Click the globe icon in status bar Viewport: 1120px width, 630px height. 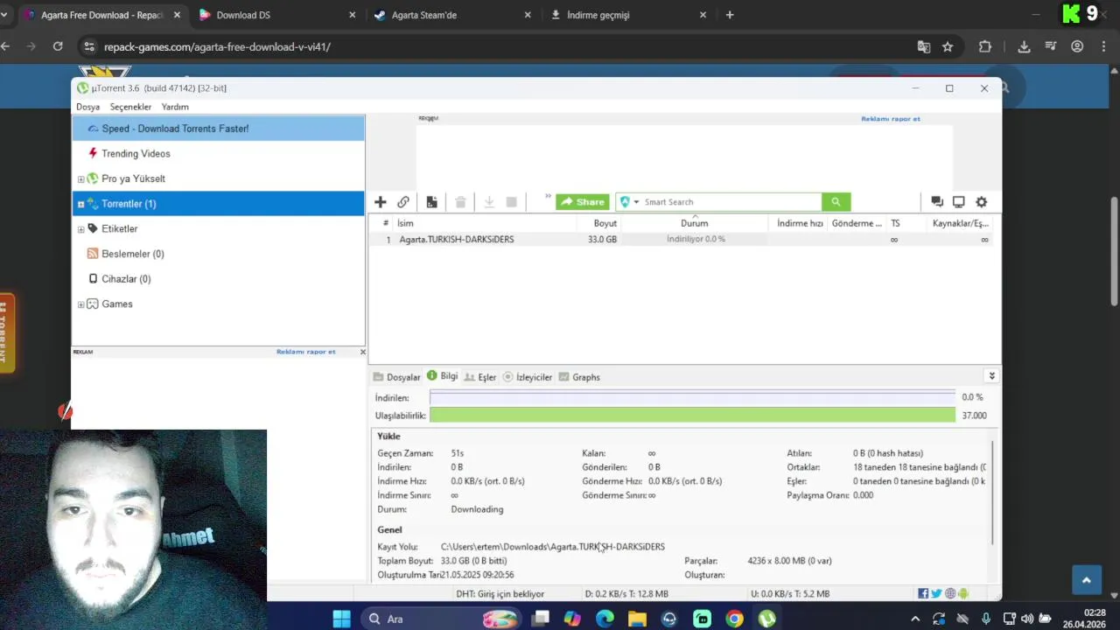(x=950, y=594)
